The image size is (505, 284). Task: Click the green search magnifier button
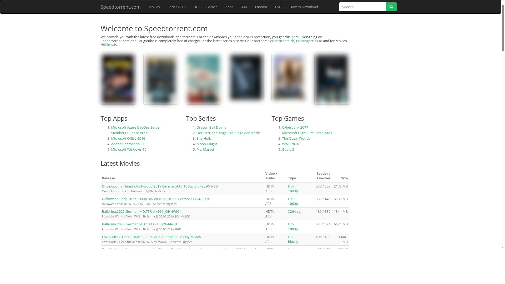tap(391, 7)
